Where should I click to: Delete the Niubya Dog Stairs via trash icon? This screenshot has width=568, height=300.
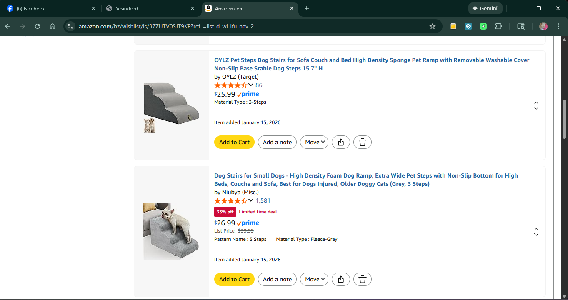(x=363, y=279)
